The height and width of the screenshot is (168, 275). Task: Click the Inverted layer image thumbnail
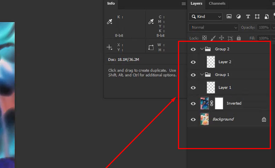205,103
